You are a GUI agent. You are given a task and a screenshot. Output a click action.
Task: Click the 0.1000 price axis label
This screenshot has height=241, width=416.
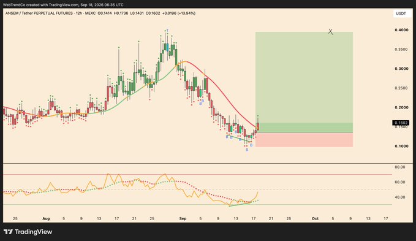click(401, 146)
